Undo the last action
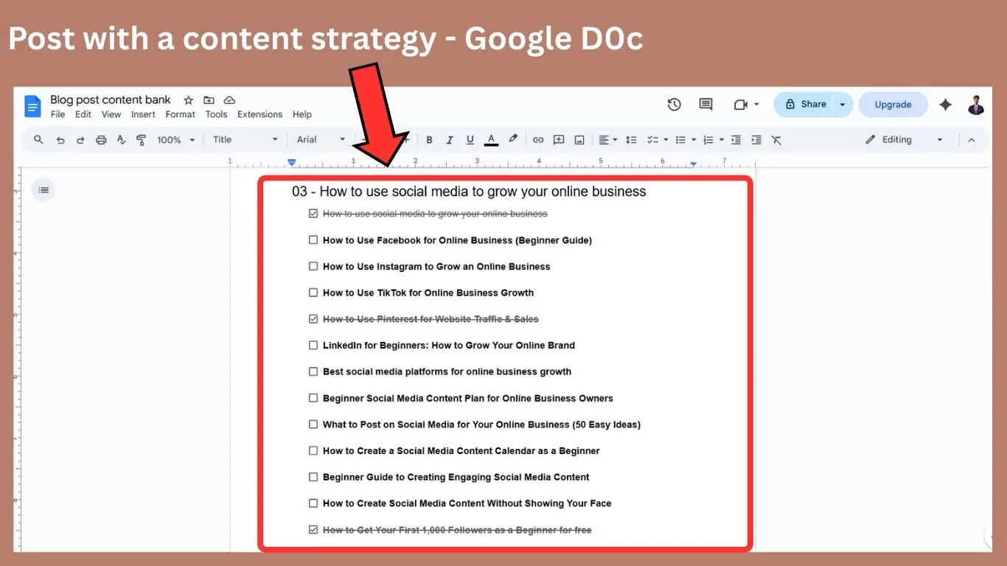The image size is (1007, 566). coord(60,140)
